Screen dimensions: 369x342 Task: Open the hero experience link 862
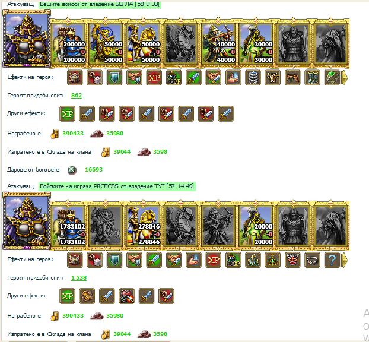(77, 96)
